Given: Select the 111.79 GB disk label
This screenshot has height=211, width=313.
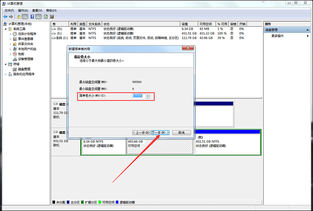Looking at the screenshot, I should [x=60, y=113].
